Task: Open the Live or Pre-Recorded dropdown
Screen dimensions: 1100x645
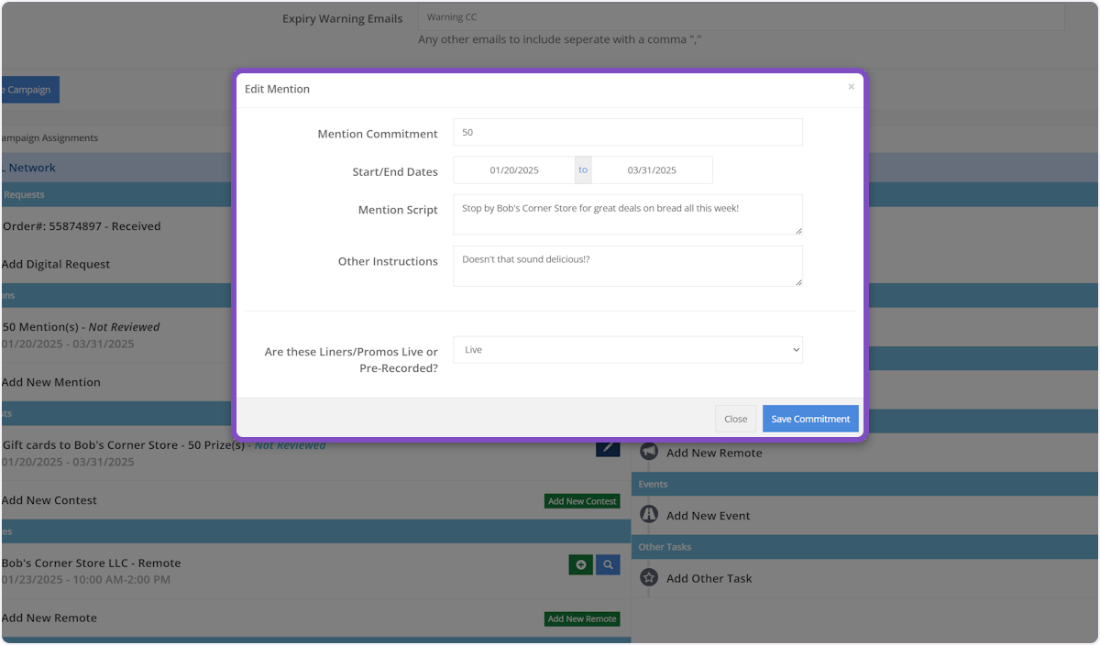Action: (628, 350)
